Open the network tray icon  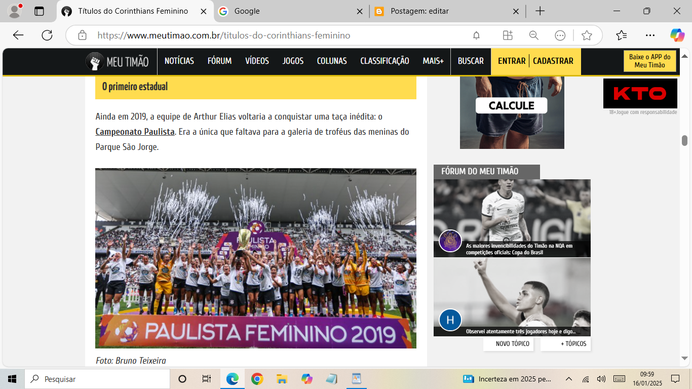click(586, 379)
